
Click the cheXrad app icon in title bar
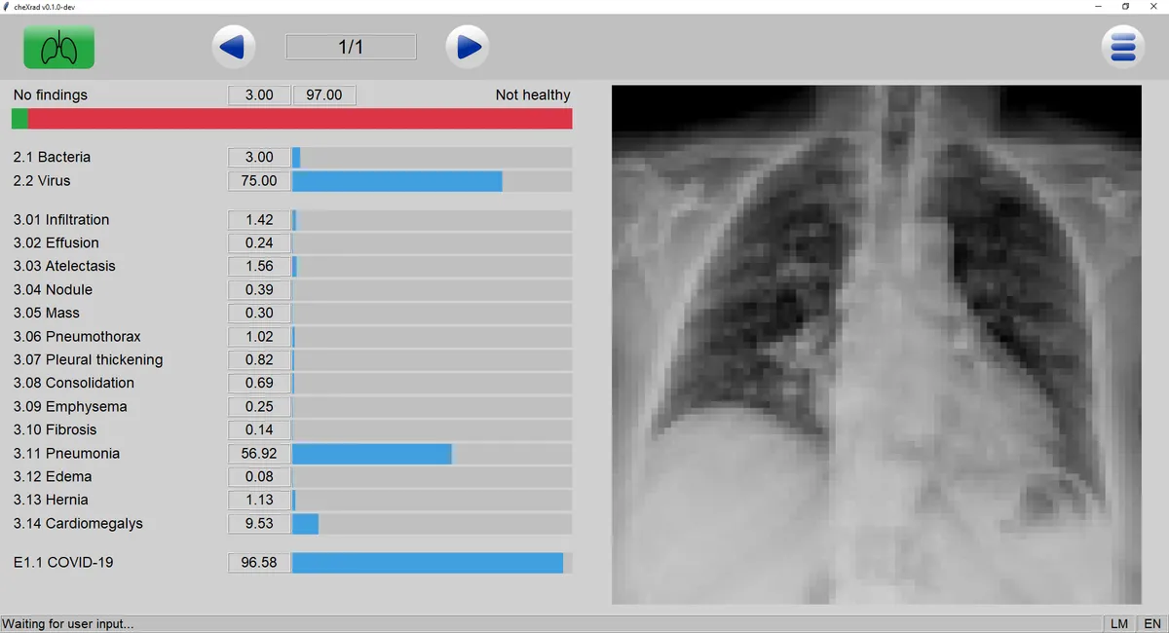tap(7, 6)
